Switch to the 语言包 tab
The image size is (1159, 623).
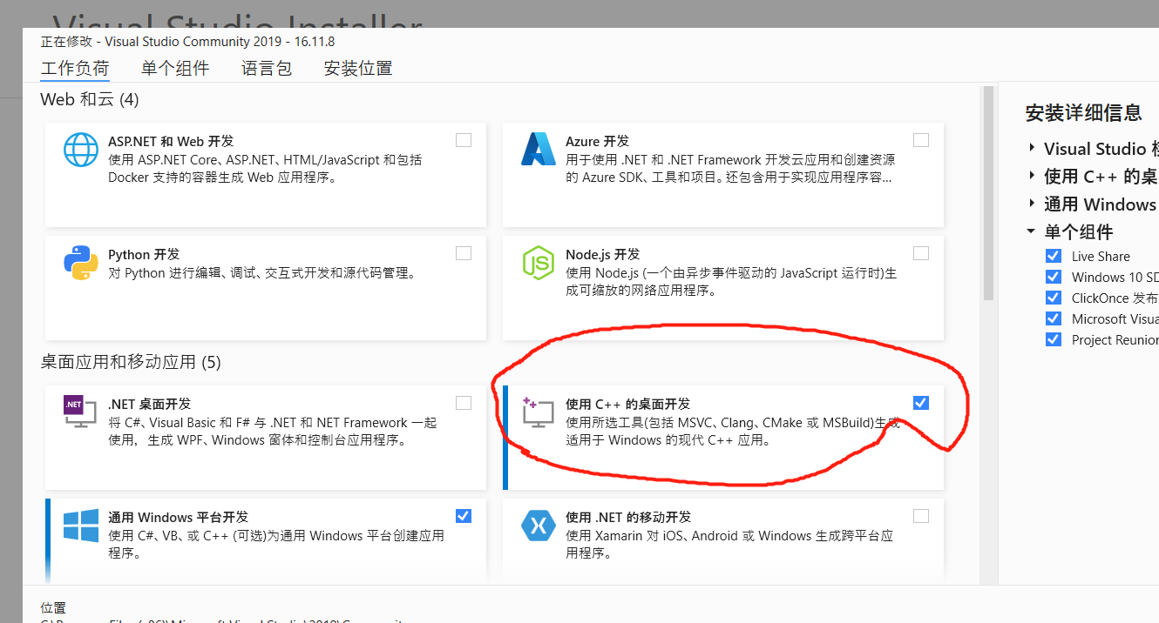(x=267, y=68)
